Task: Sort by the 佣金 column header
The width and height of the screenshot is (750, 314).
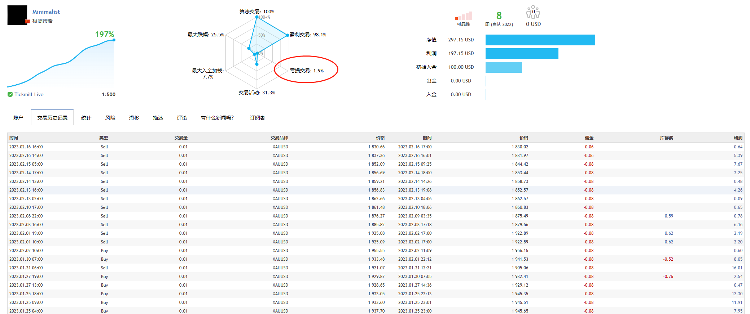Action: pyautogui.click(x=589, y=138)
